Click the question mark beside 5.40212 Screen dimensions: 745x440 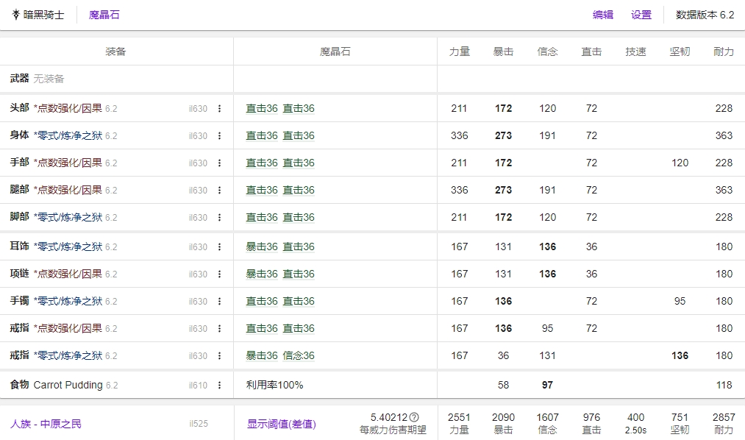click(x=413, y=416)
